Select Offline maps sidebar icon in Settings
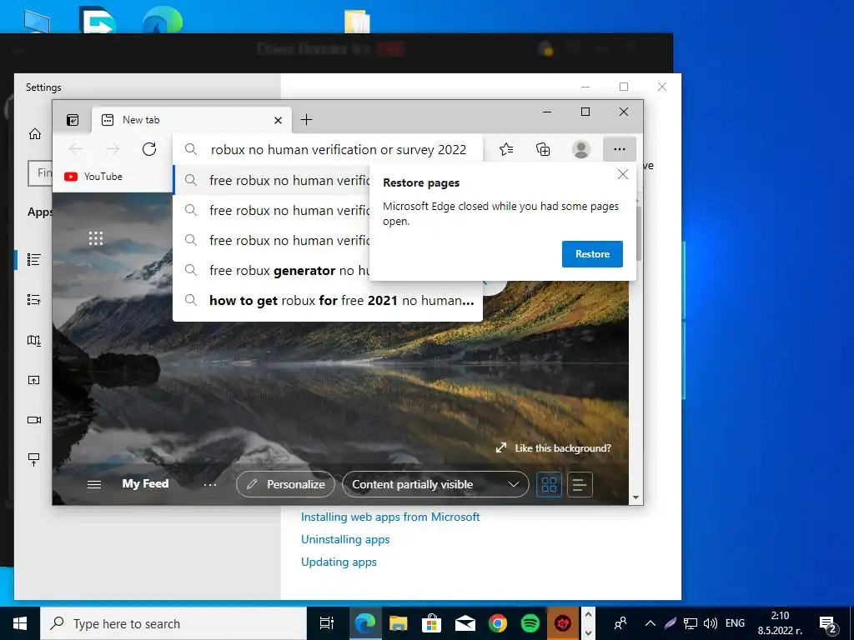The image size is (854, 640). (x=33, y=341)
